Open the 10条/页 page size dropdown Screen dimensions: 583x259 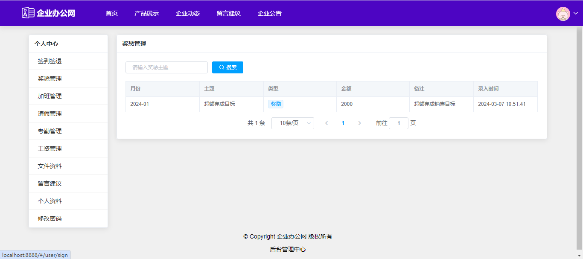[x=292, y=123]
